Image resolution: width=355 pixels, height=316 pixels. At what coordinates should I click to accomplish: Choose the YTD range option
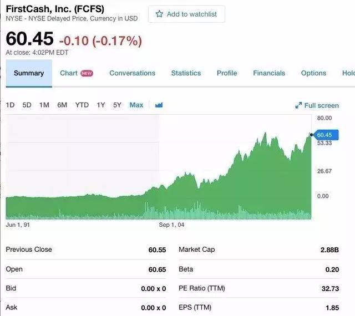(x=82, y=105)
